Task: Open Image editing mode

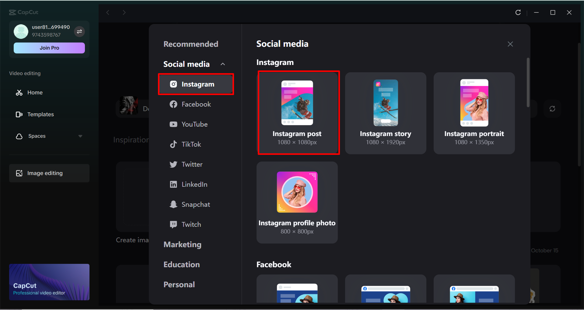Action: [x=44, y=173]
